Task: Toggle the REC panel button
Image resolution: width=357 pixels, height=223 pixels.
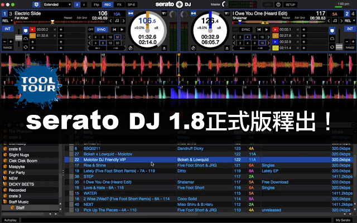Action: [x=108, y=4]
